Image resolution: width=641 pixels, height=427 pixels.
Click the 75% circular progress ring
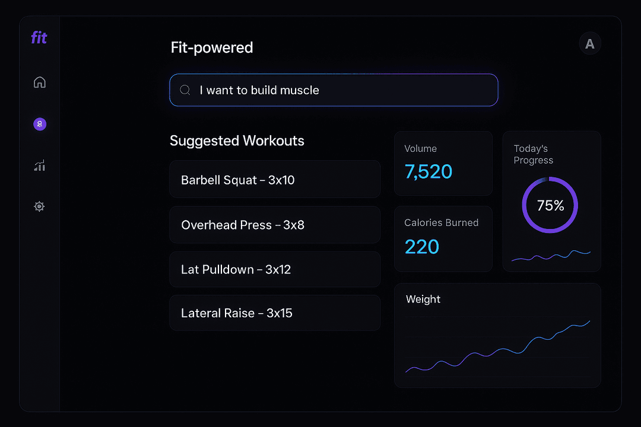[x=550, y=205]
